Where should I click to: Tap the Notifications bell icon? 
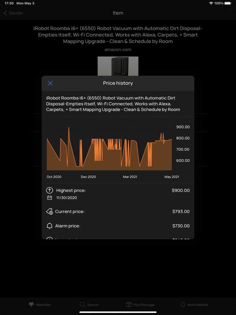(x=183, y=305)
